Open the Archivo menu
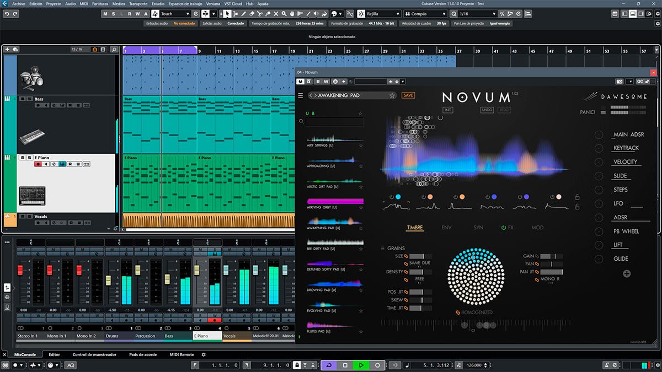662x372 pixels. tap(19, 3)
